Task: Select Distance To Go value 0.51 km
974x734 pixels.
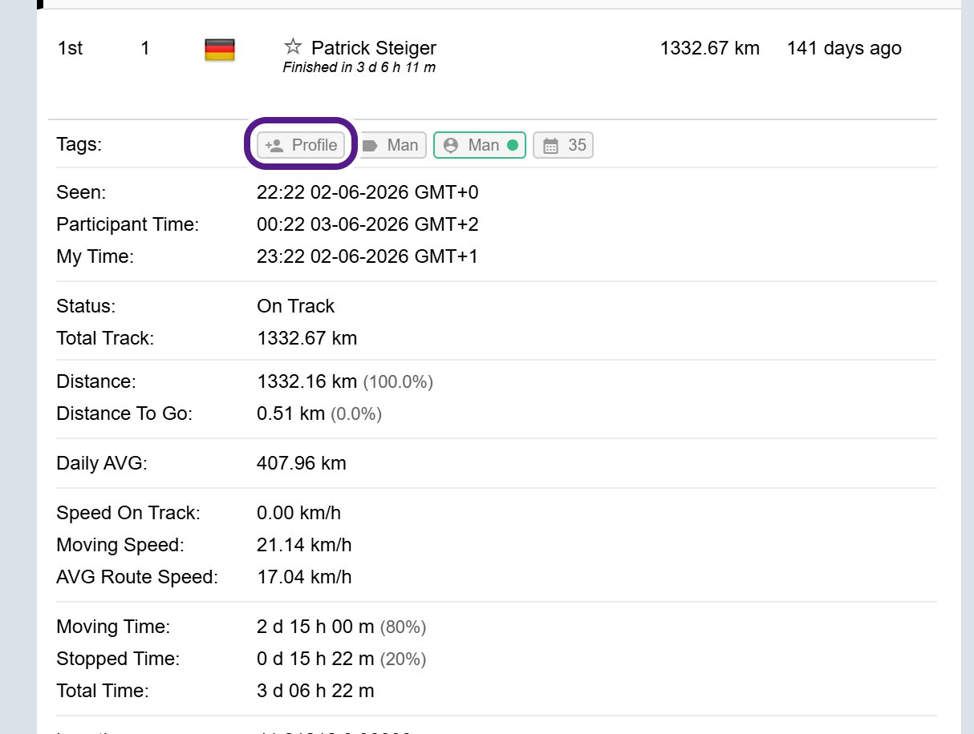Action: (290, 413)
